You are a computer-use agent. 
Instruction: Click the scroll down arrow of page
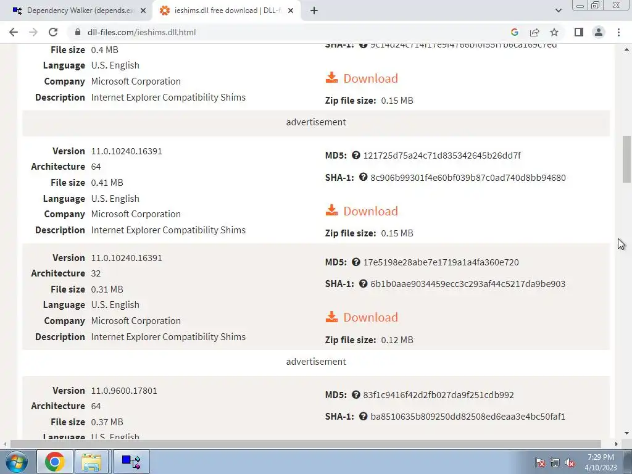coord(626,433)
